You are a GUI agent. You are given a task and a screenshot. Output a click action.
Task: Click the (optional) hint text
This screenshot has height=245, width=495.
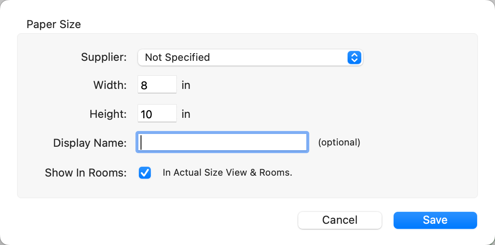point(339,142)
